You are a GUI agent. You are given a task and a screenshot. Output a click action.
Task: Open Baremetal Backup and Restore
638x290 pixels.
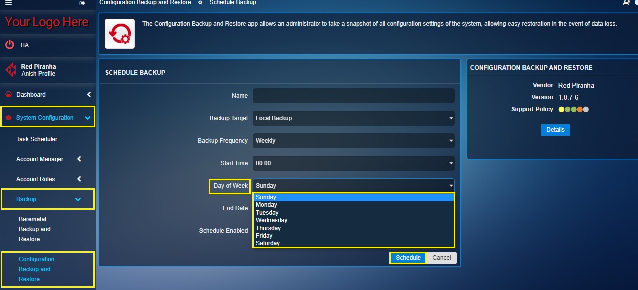click(35, 229)
